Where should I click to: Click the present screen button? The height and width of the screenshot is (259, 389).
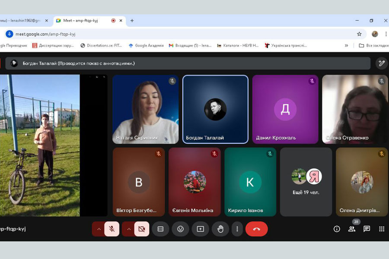pyautogui.click(x=200, y=229)
